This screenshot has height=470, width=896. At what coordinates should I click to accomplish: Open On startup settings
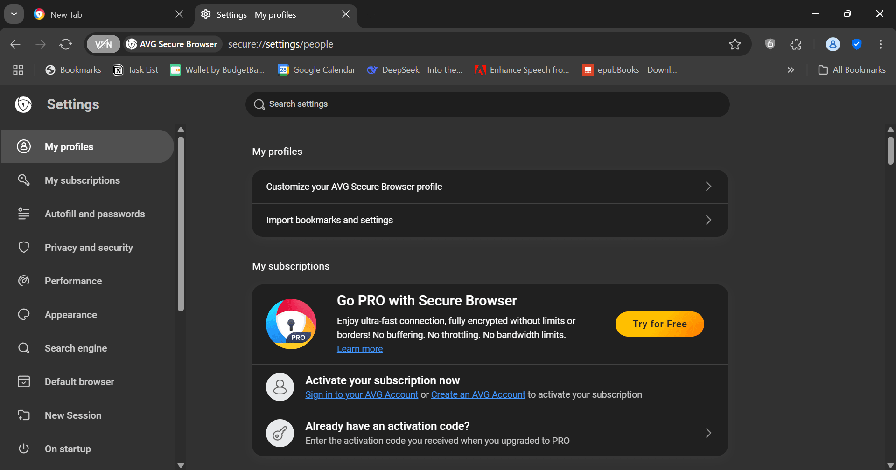coord(87,449)
